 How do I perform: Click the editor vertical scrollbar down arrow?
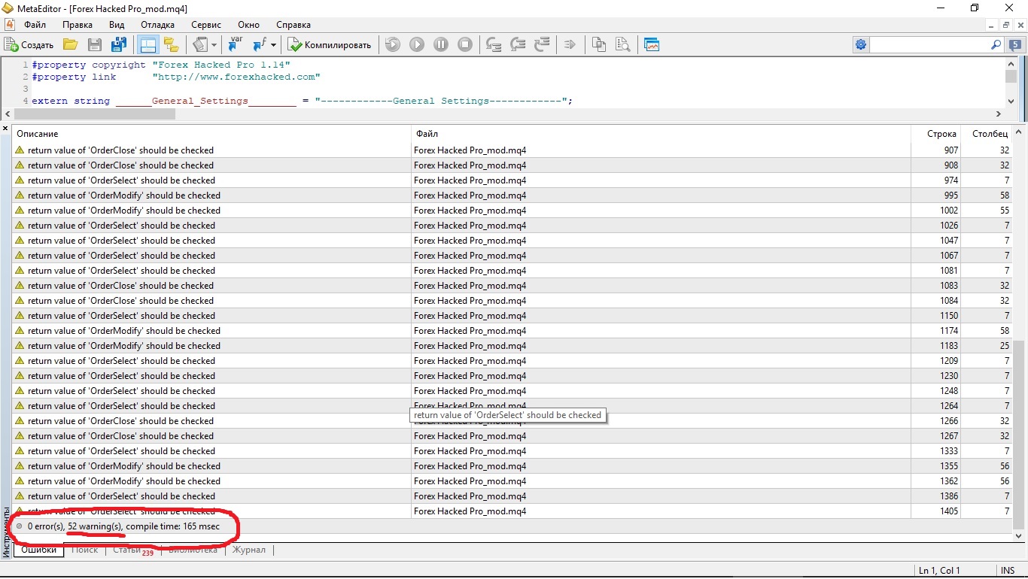pyautogui.click(x=1011, y=101)
